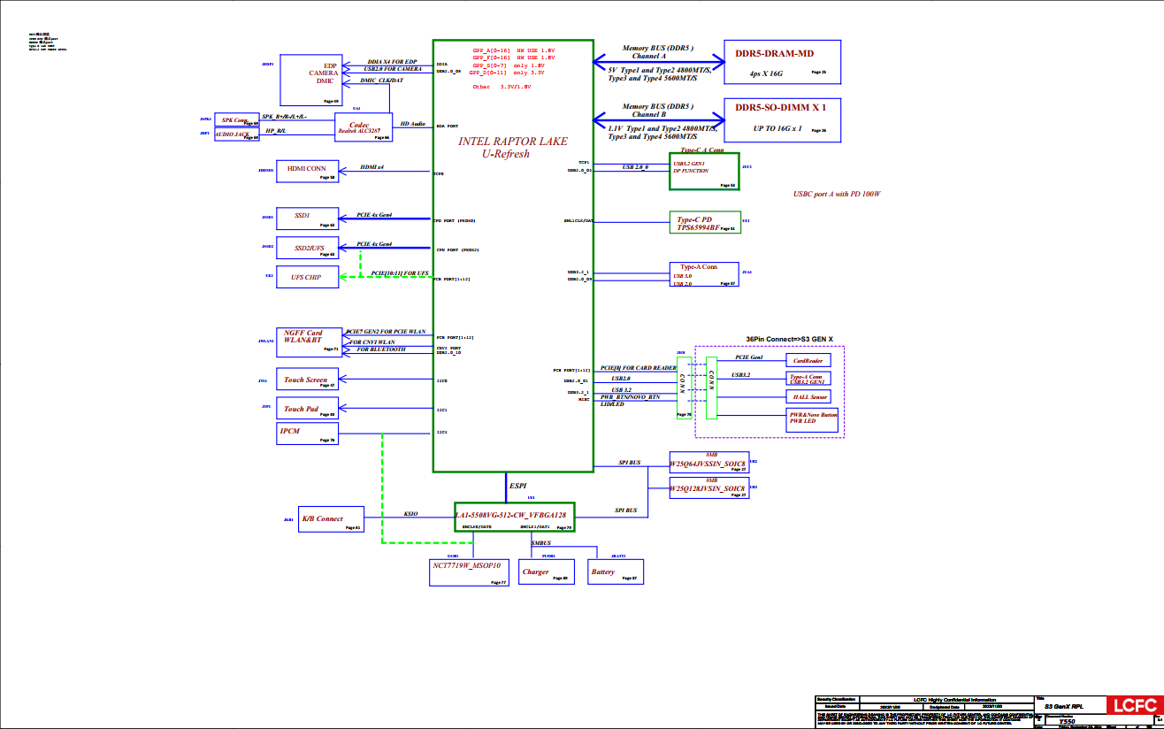
Task: Select the NCT7719W_MSOP10 block
Action: [x=468, y=572]
